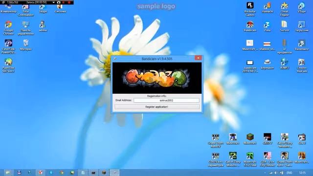Open Lenovo YouCam desktop shortcut

[x=302, y=66]
